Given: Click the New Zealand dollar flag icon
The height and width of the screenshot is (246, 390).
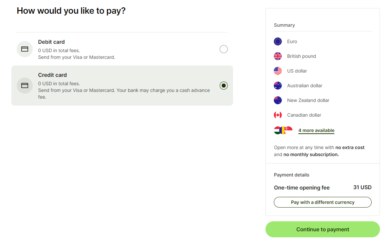Looking at the screenshot, I should coord(278,100).
